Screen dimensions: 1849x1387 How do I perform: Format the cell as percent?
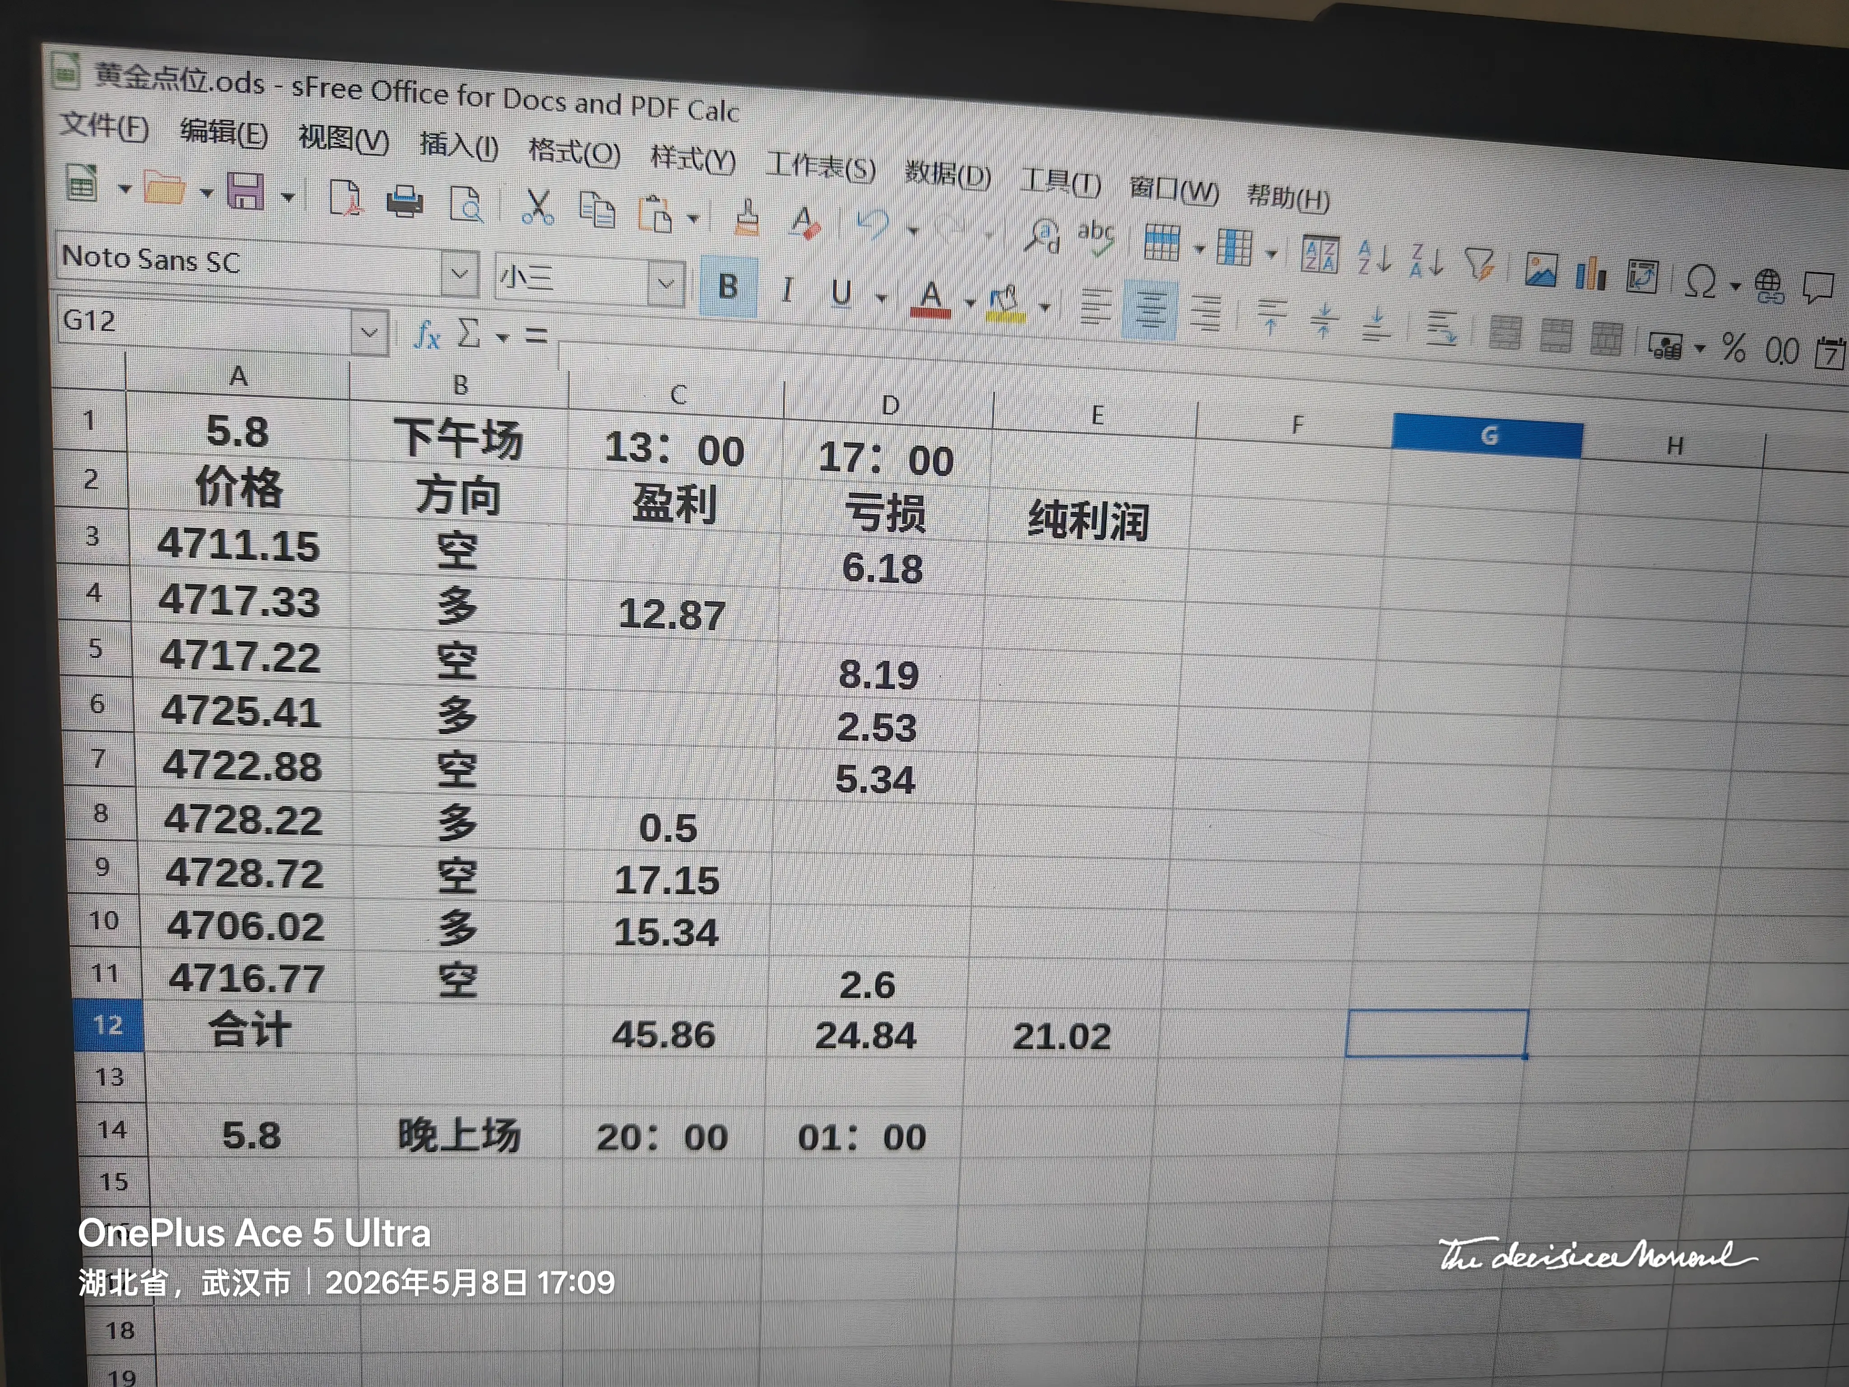click(x=1733, y=348)
